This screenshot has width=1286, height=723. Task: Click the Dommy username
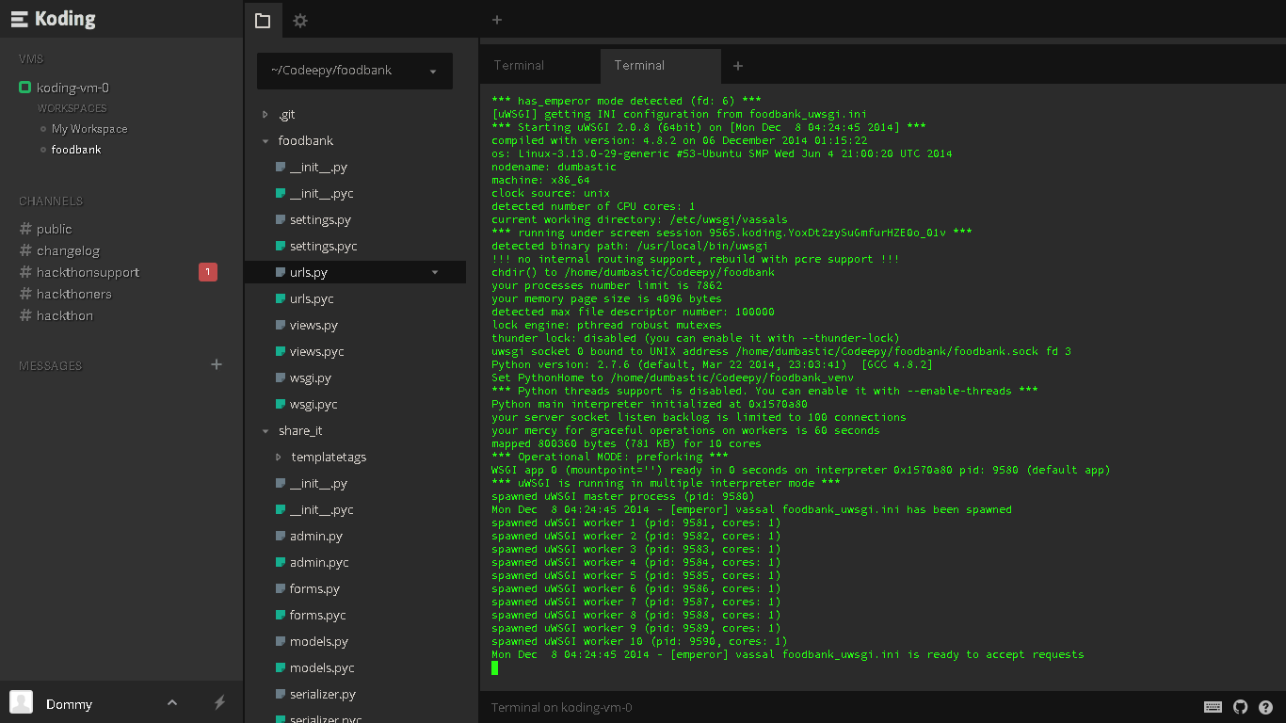point(69,704)
